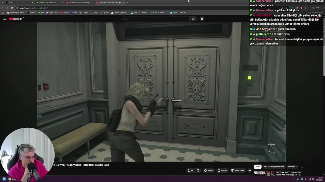This screenshot has height=182, width=325.
Task: Select the Tümü filter chip
Action: pyautogui.click(x=257, y=167)
